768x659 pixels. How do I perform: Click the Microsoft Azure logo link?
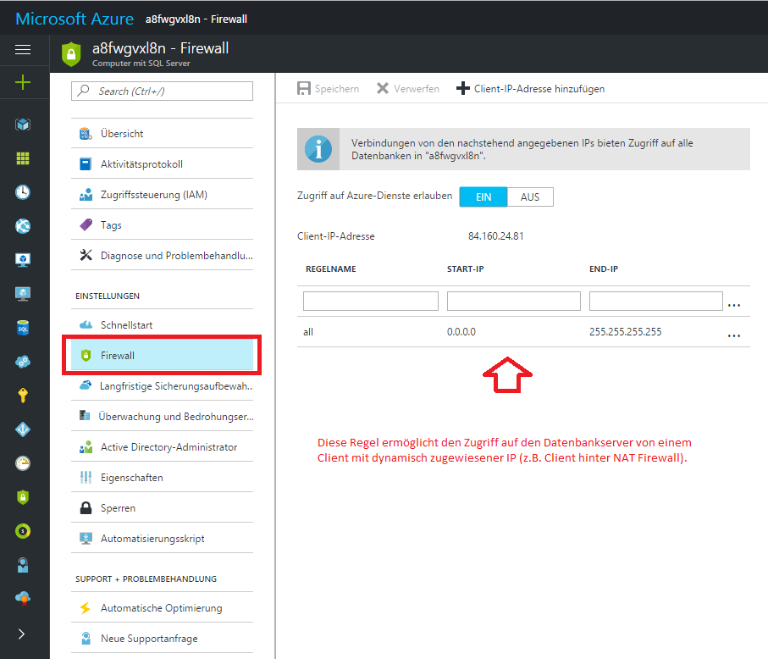(75, 19)
